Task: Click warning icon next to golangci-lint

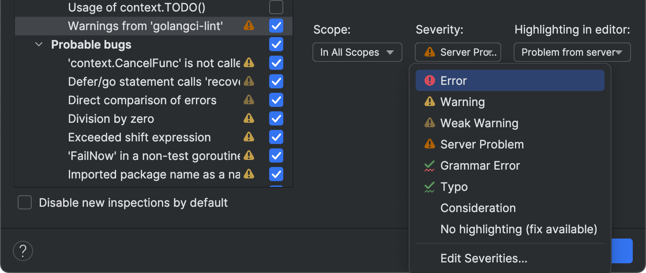Action: pyautogui.click(x=249, y=26)
